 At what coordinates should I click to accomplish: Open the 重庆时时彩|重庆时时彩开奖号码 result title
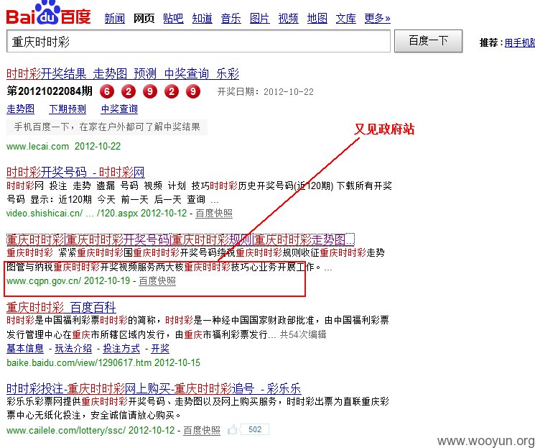click(180, 239)
